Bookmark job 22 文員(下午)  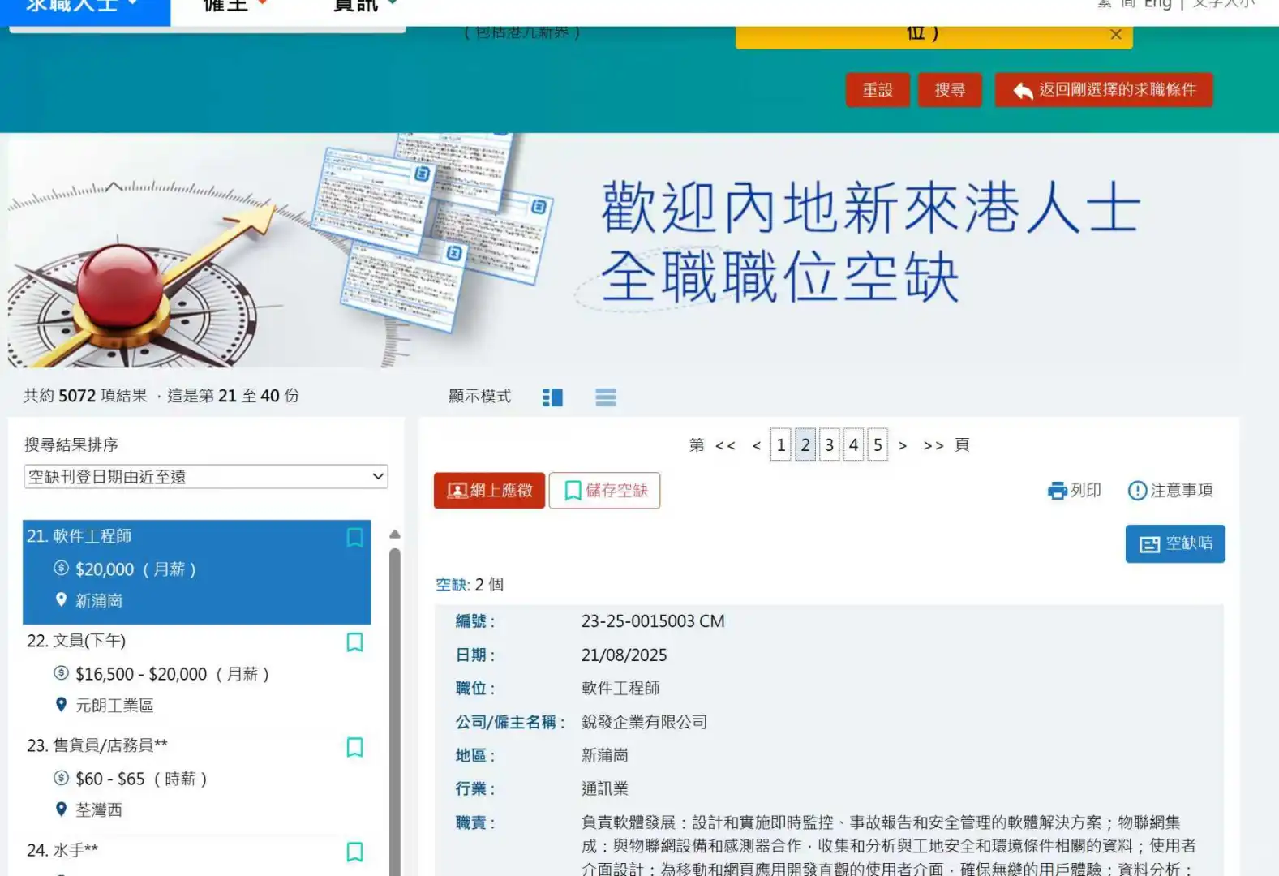tap(354, 642)
